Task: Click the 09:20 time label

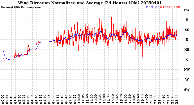Action: tap(71, 99)
